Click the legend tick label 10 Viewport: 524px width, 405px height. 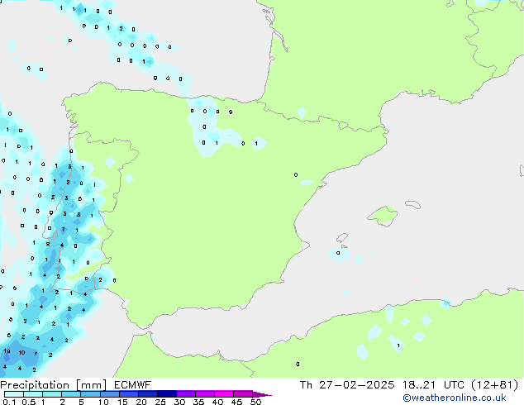[x=102, y=402]
